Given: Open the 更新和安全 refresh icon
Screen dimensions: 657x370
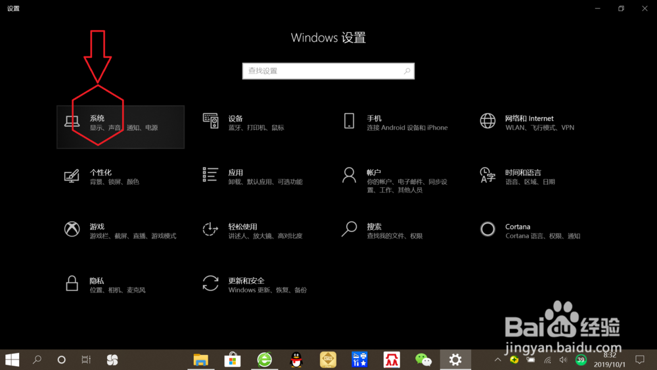Looking at the screenshot, I should tap(210, 283).
